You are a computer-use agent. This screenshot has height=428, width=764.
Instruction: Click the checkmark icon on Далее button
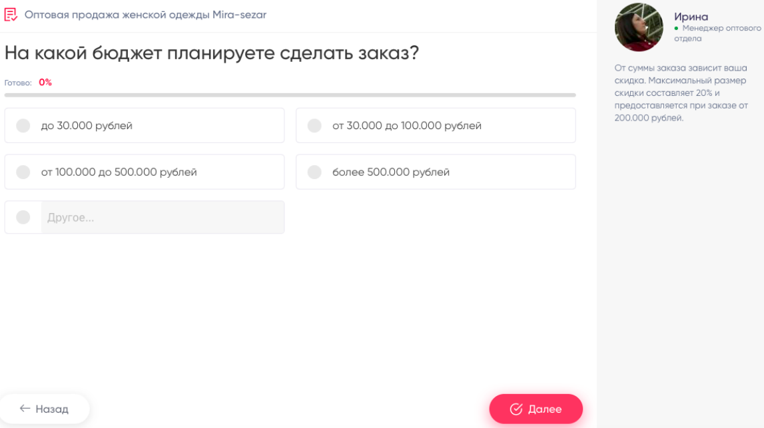pos(516,409)
